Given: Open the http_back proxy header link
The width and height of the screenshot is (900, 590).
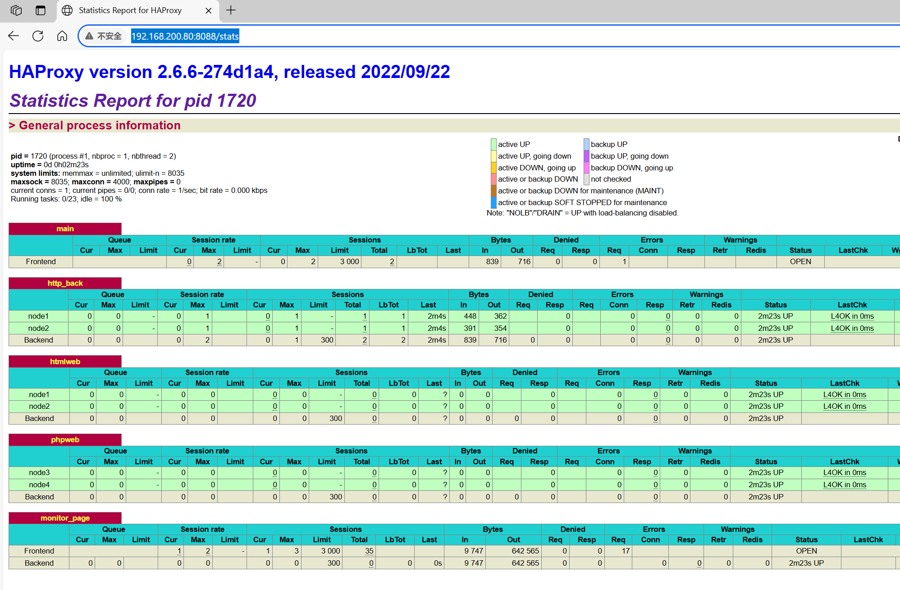Looking at the screenshot, I should tap(65, 283).
